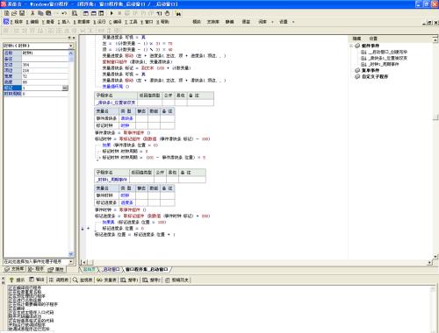Click property list scrollbar down arrow
Image resolution: width=439 pixels, height=333 pixels.
[x=71, y=254]
